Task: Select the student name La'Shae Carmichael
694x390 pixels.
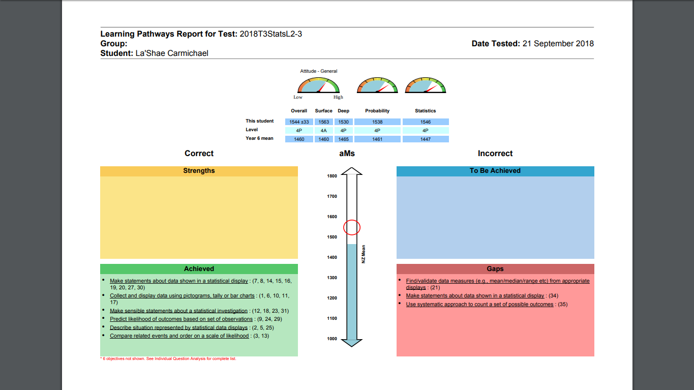Action: point(172,53)
